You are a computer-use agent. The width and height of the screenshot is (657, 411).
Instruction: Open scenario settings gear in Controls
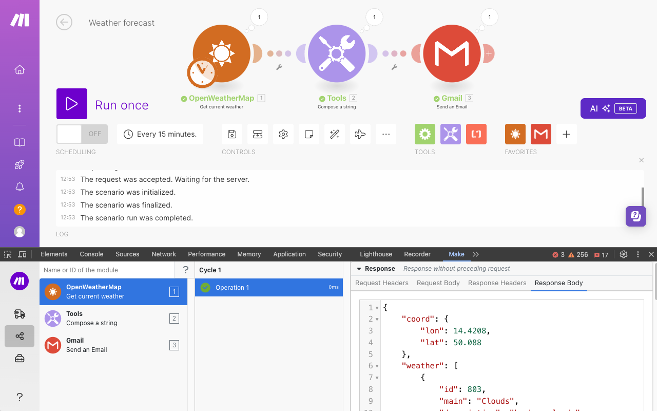(283, 134)
